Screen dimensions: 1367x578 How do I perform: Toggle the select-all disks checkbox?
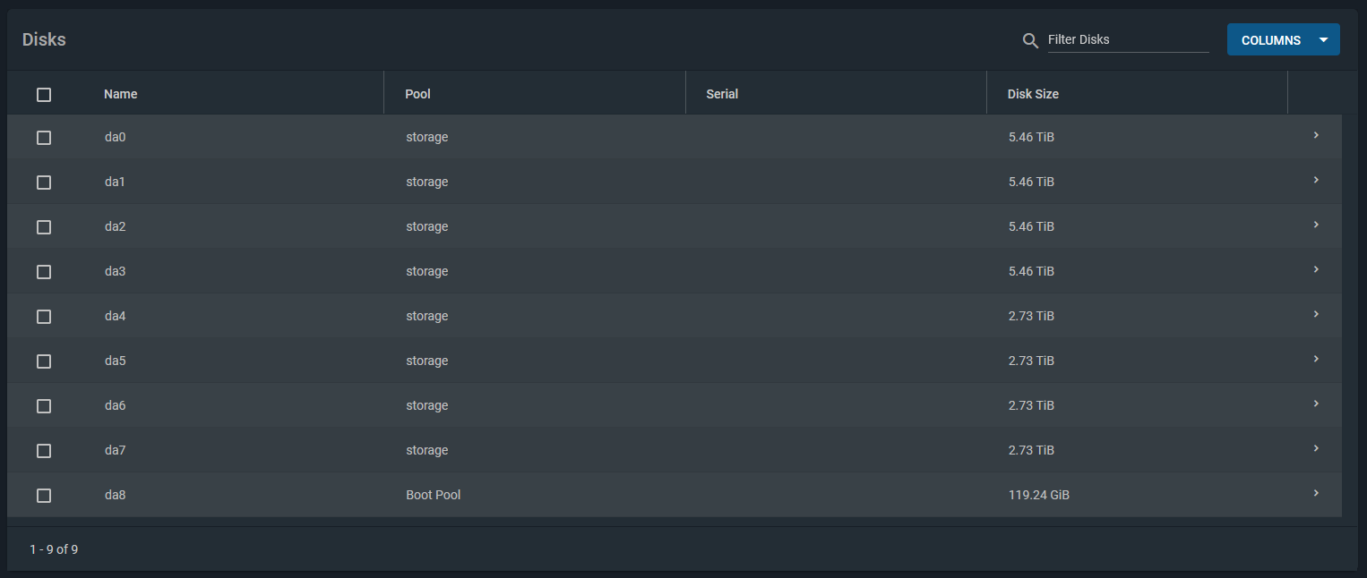pyautogui.click(x=44, y=95)
